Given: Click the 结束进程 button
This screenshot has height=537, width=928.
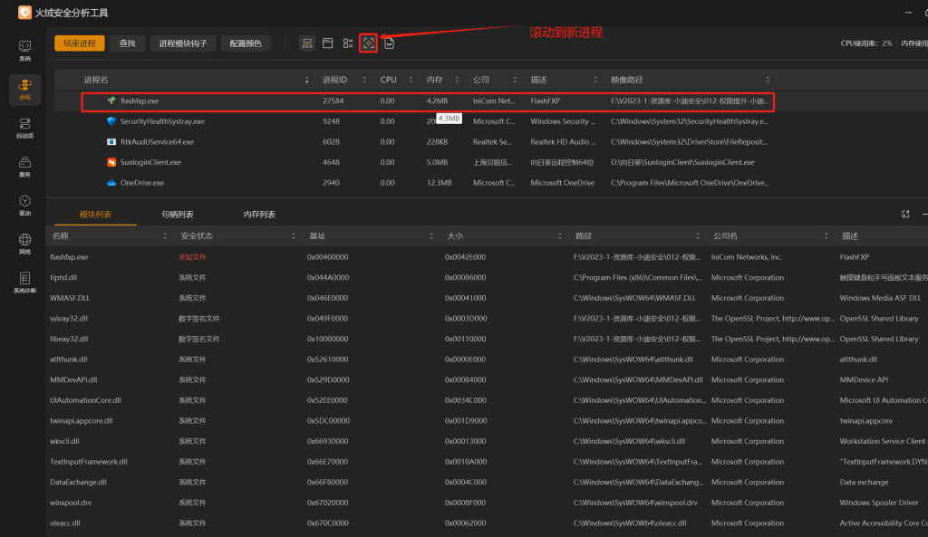Looking at the screenshot, I should tap(80, 43).
